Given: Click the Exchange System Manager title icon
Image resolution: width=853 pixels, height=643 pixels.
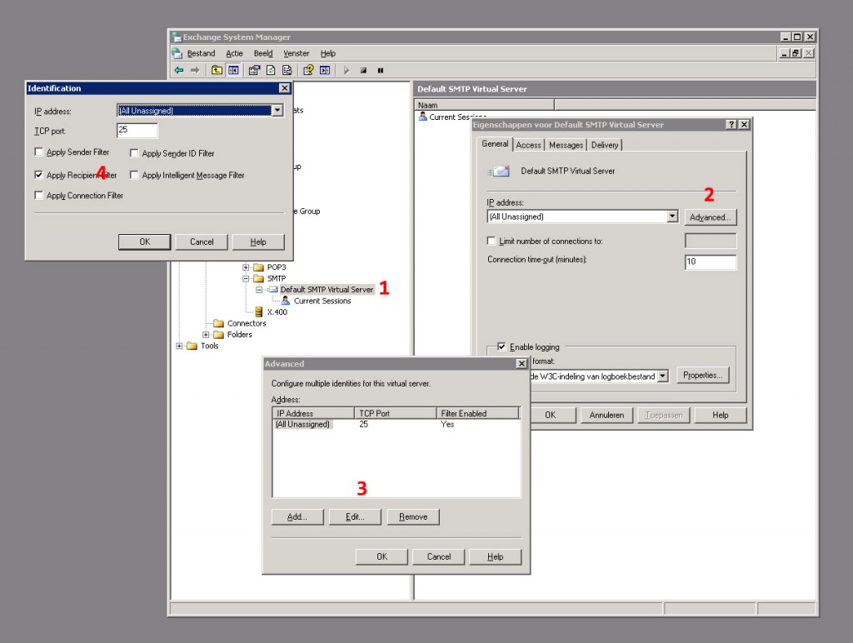Looking at the screenshot, I should (x=177, y=37).
